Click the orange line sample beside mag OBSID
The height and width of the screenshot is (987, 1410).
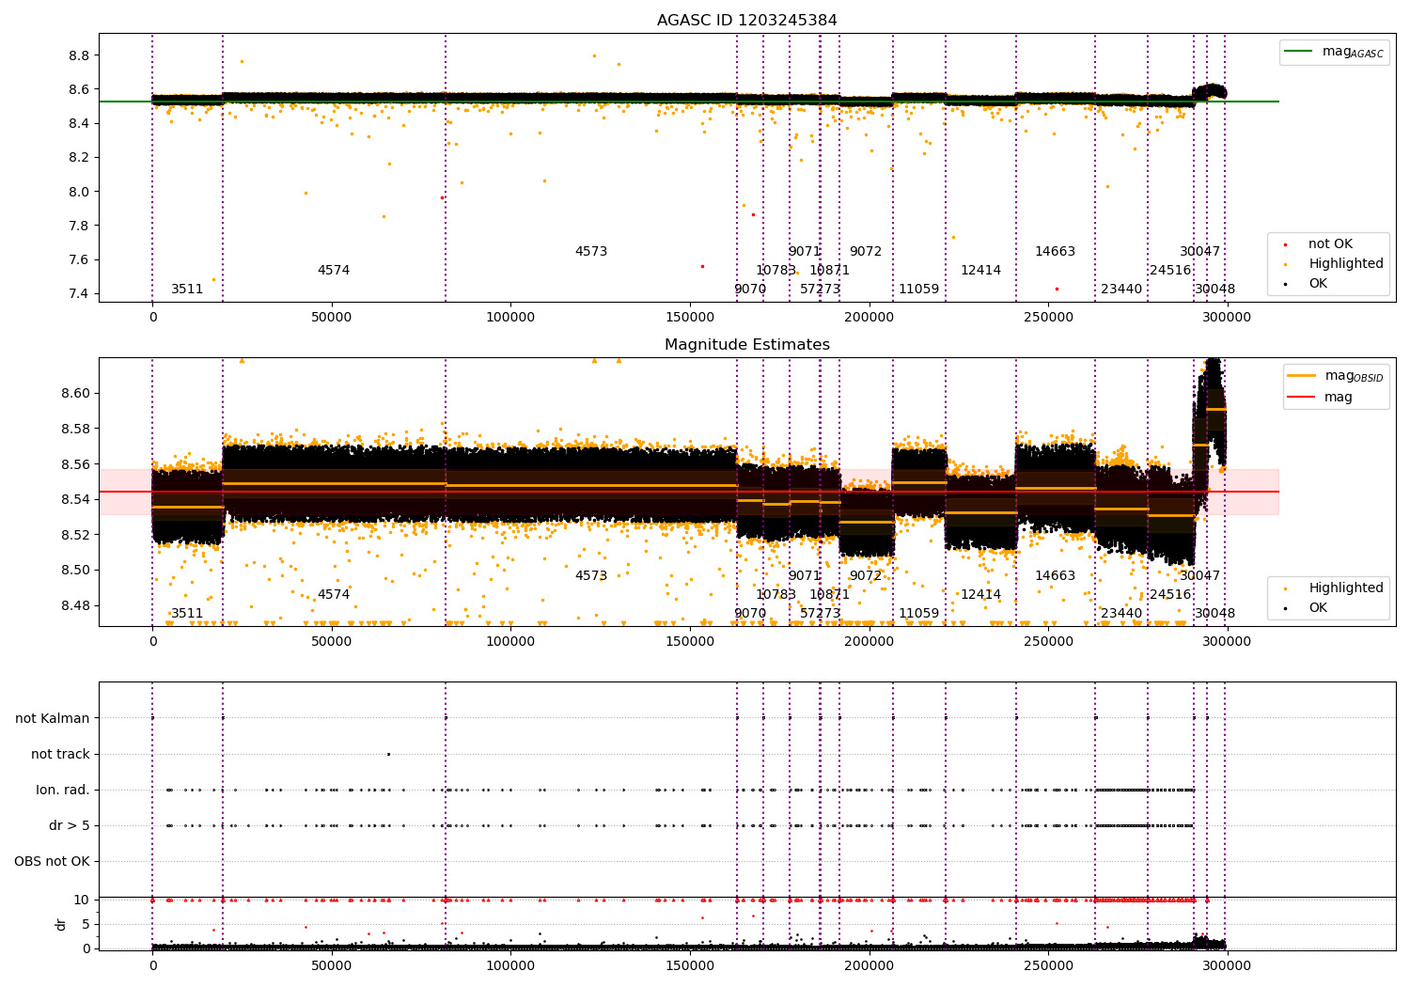(x=1302, y=376)
